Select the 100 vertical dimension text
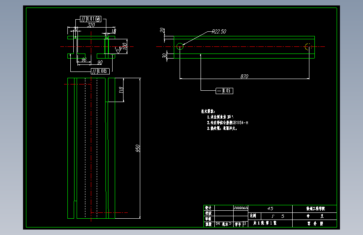The width and height of the screenshot is (363, 235). [x=124, y=46]
